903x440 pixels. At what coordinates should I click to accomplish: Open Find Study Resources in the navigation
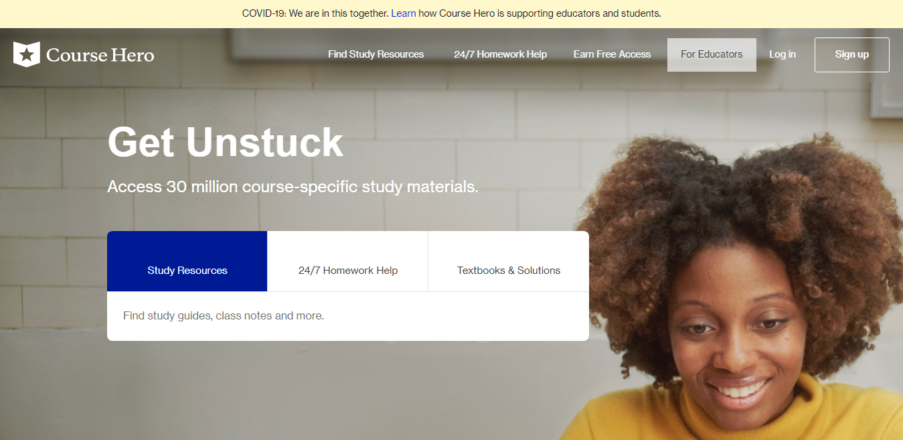pos(376,54)
